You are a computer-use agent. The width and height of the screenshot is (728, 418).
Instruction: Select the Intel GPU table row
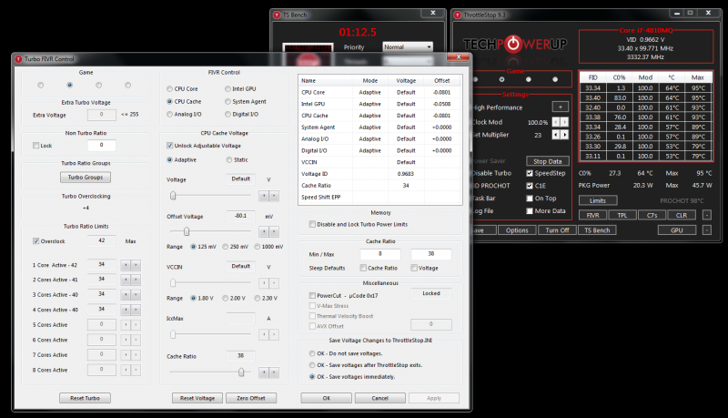tap(379, 104)
